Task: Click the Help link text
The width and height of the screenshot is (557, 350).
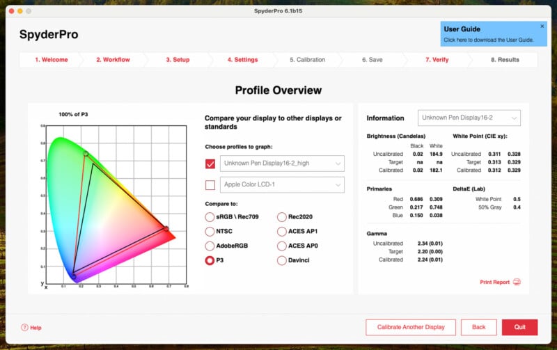Action: tap(36, 328)
